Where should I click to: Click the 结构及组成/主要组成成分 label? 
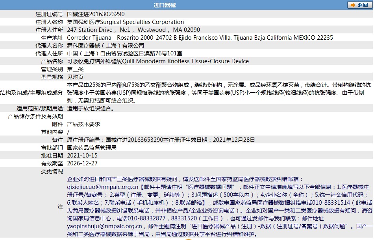[x=31, y=93]
